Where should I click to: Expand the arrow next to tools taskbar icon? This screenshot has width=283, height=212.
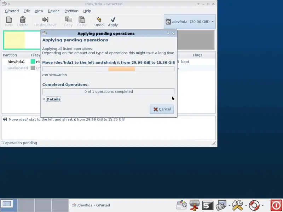[246, 205]
